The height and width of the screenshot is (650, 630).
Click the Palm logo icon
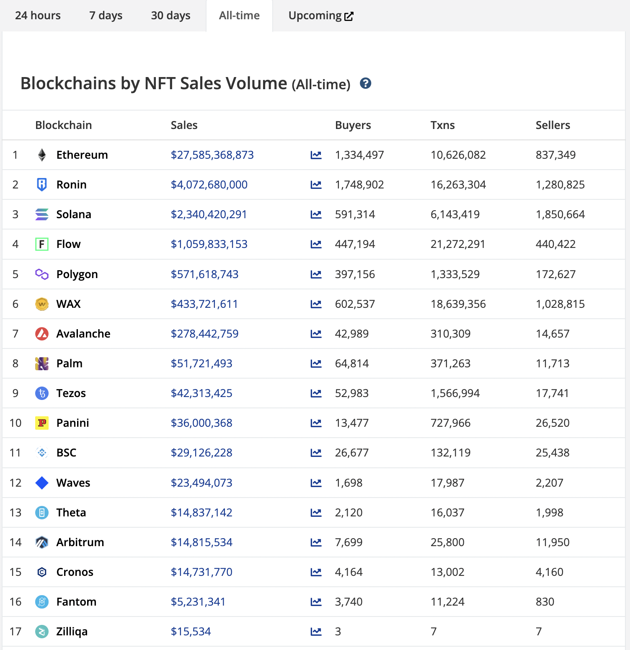pyautogui.click(x=42, y=364)
